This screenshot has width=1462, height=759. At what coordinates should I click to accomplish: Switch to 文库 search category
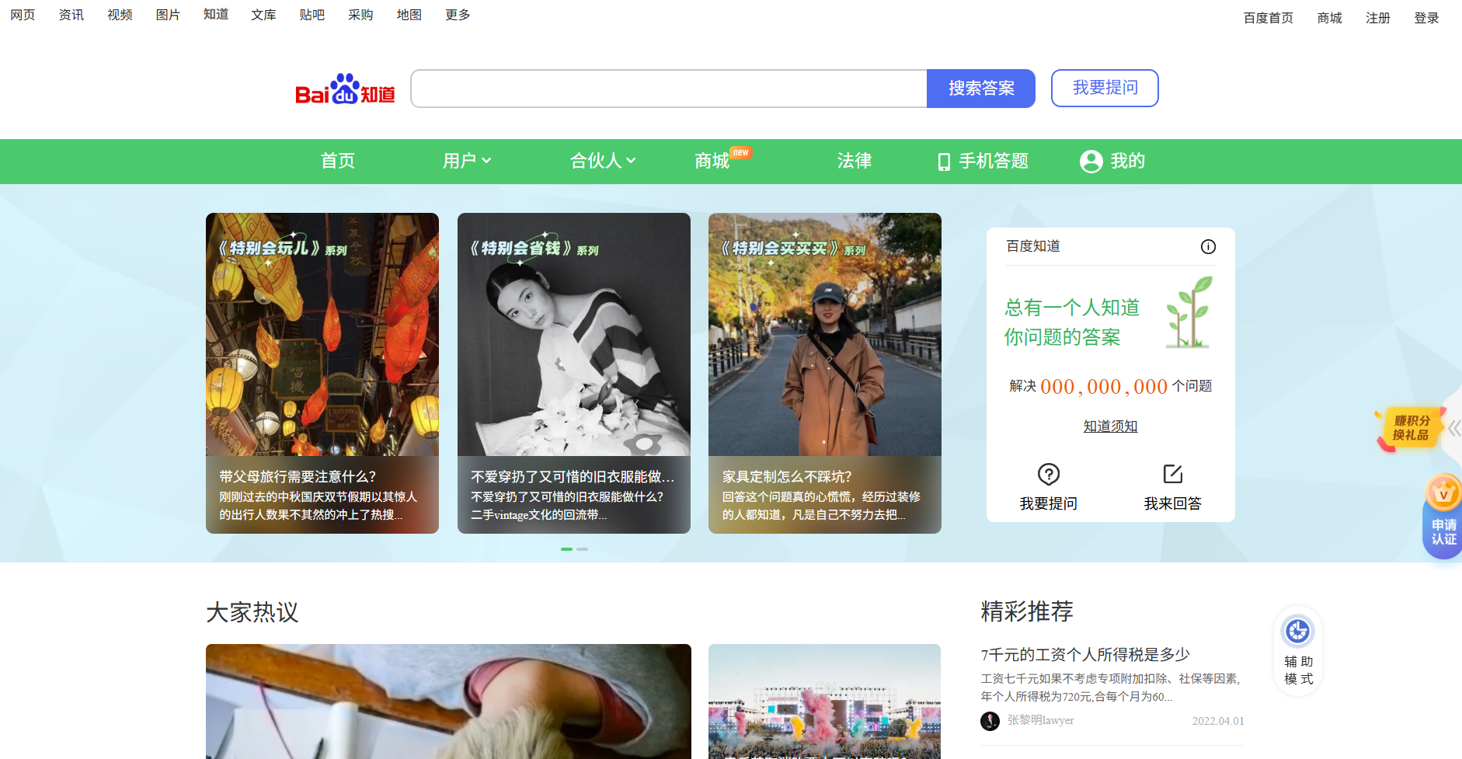pyautogui.click(x=263, y=15)
